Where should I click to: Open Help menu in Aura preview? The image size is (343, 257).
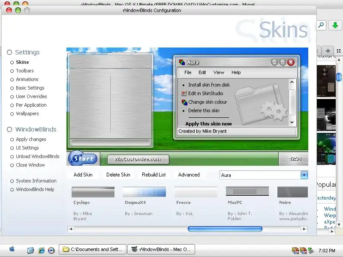coord(236,72)
